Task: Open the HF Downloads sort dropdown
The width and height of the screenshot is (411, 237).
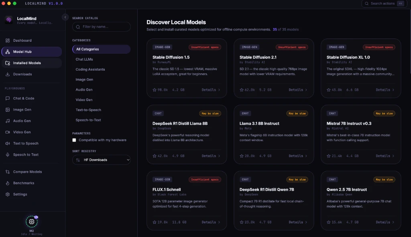Action: (102, 160)
